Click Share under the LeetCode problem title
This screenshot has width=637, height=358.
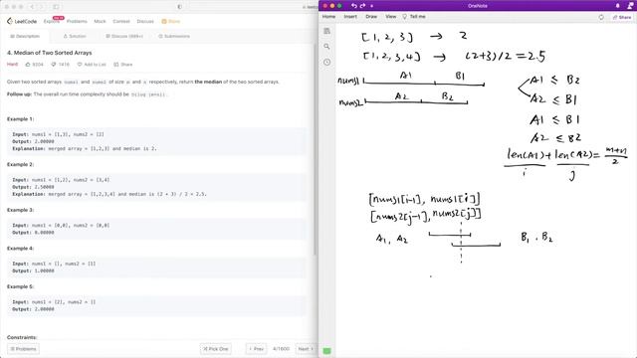[123, 64]
